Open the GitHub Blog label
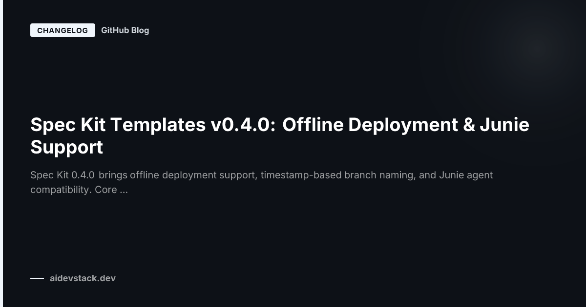Image resolution: width=586 pixels, height=307 pixels. click(x=125, y=30)
